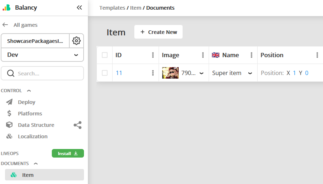This screenshot has height=184, width=323.
Task: Open ID column options menu
Action: 153,55
